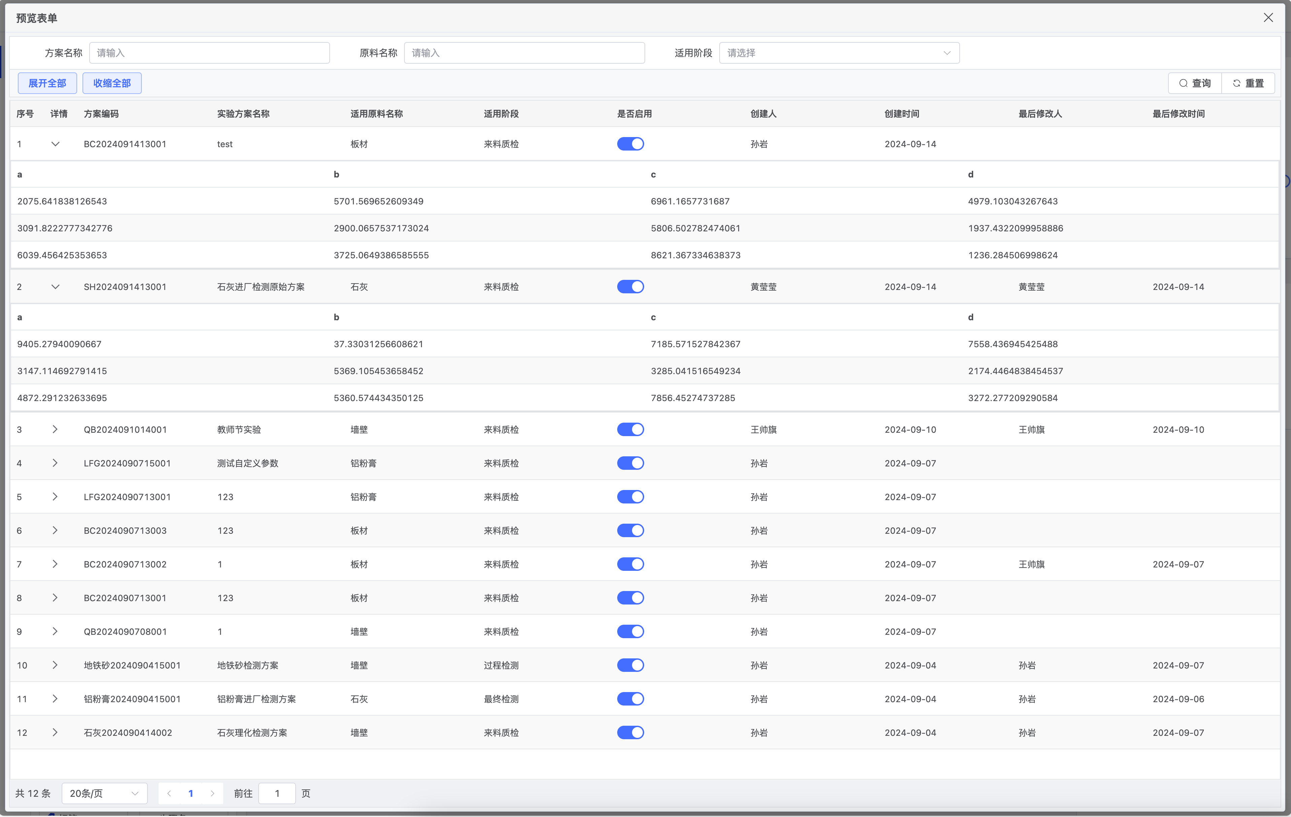Click the 收缩全部 button

(112, 83)
